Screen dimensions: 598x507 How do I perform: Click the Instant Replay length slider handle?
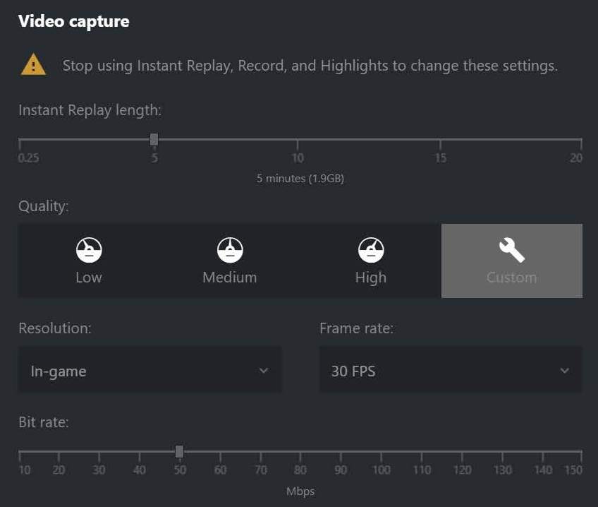point(154,140)
